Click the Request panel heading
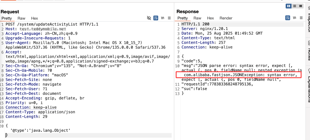The height and width of the screenshot is (140, 310). 10,12
